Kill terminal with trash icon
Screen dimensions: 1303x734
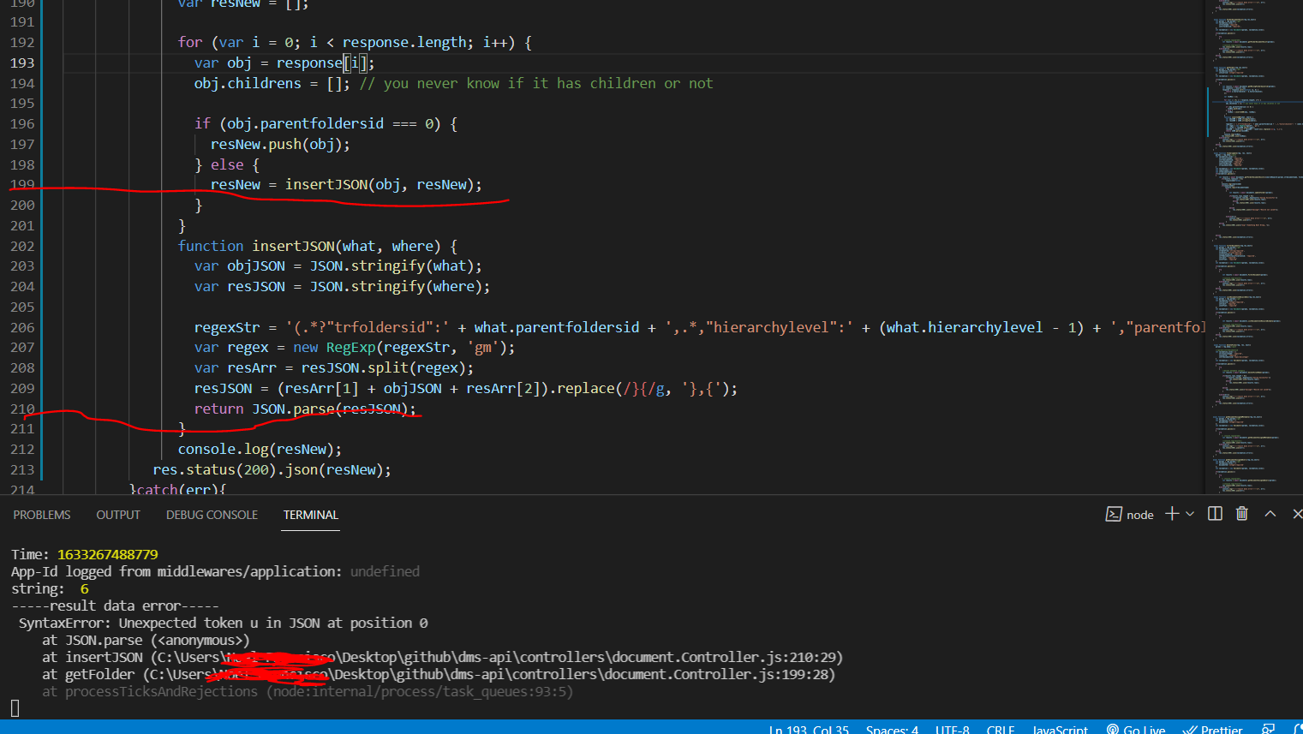tap(1242, 513)
